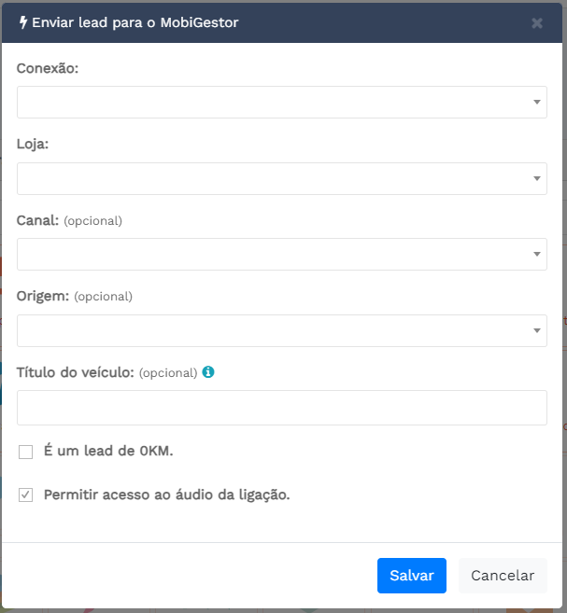
Task: Expand the Canal select box
Action: pyautogui.click(x=282, y=254)
